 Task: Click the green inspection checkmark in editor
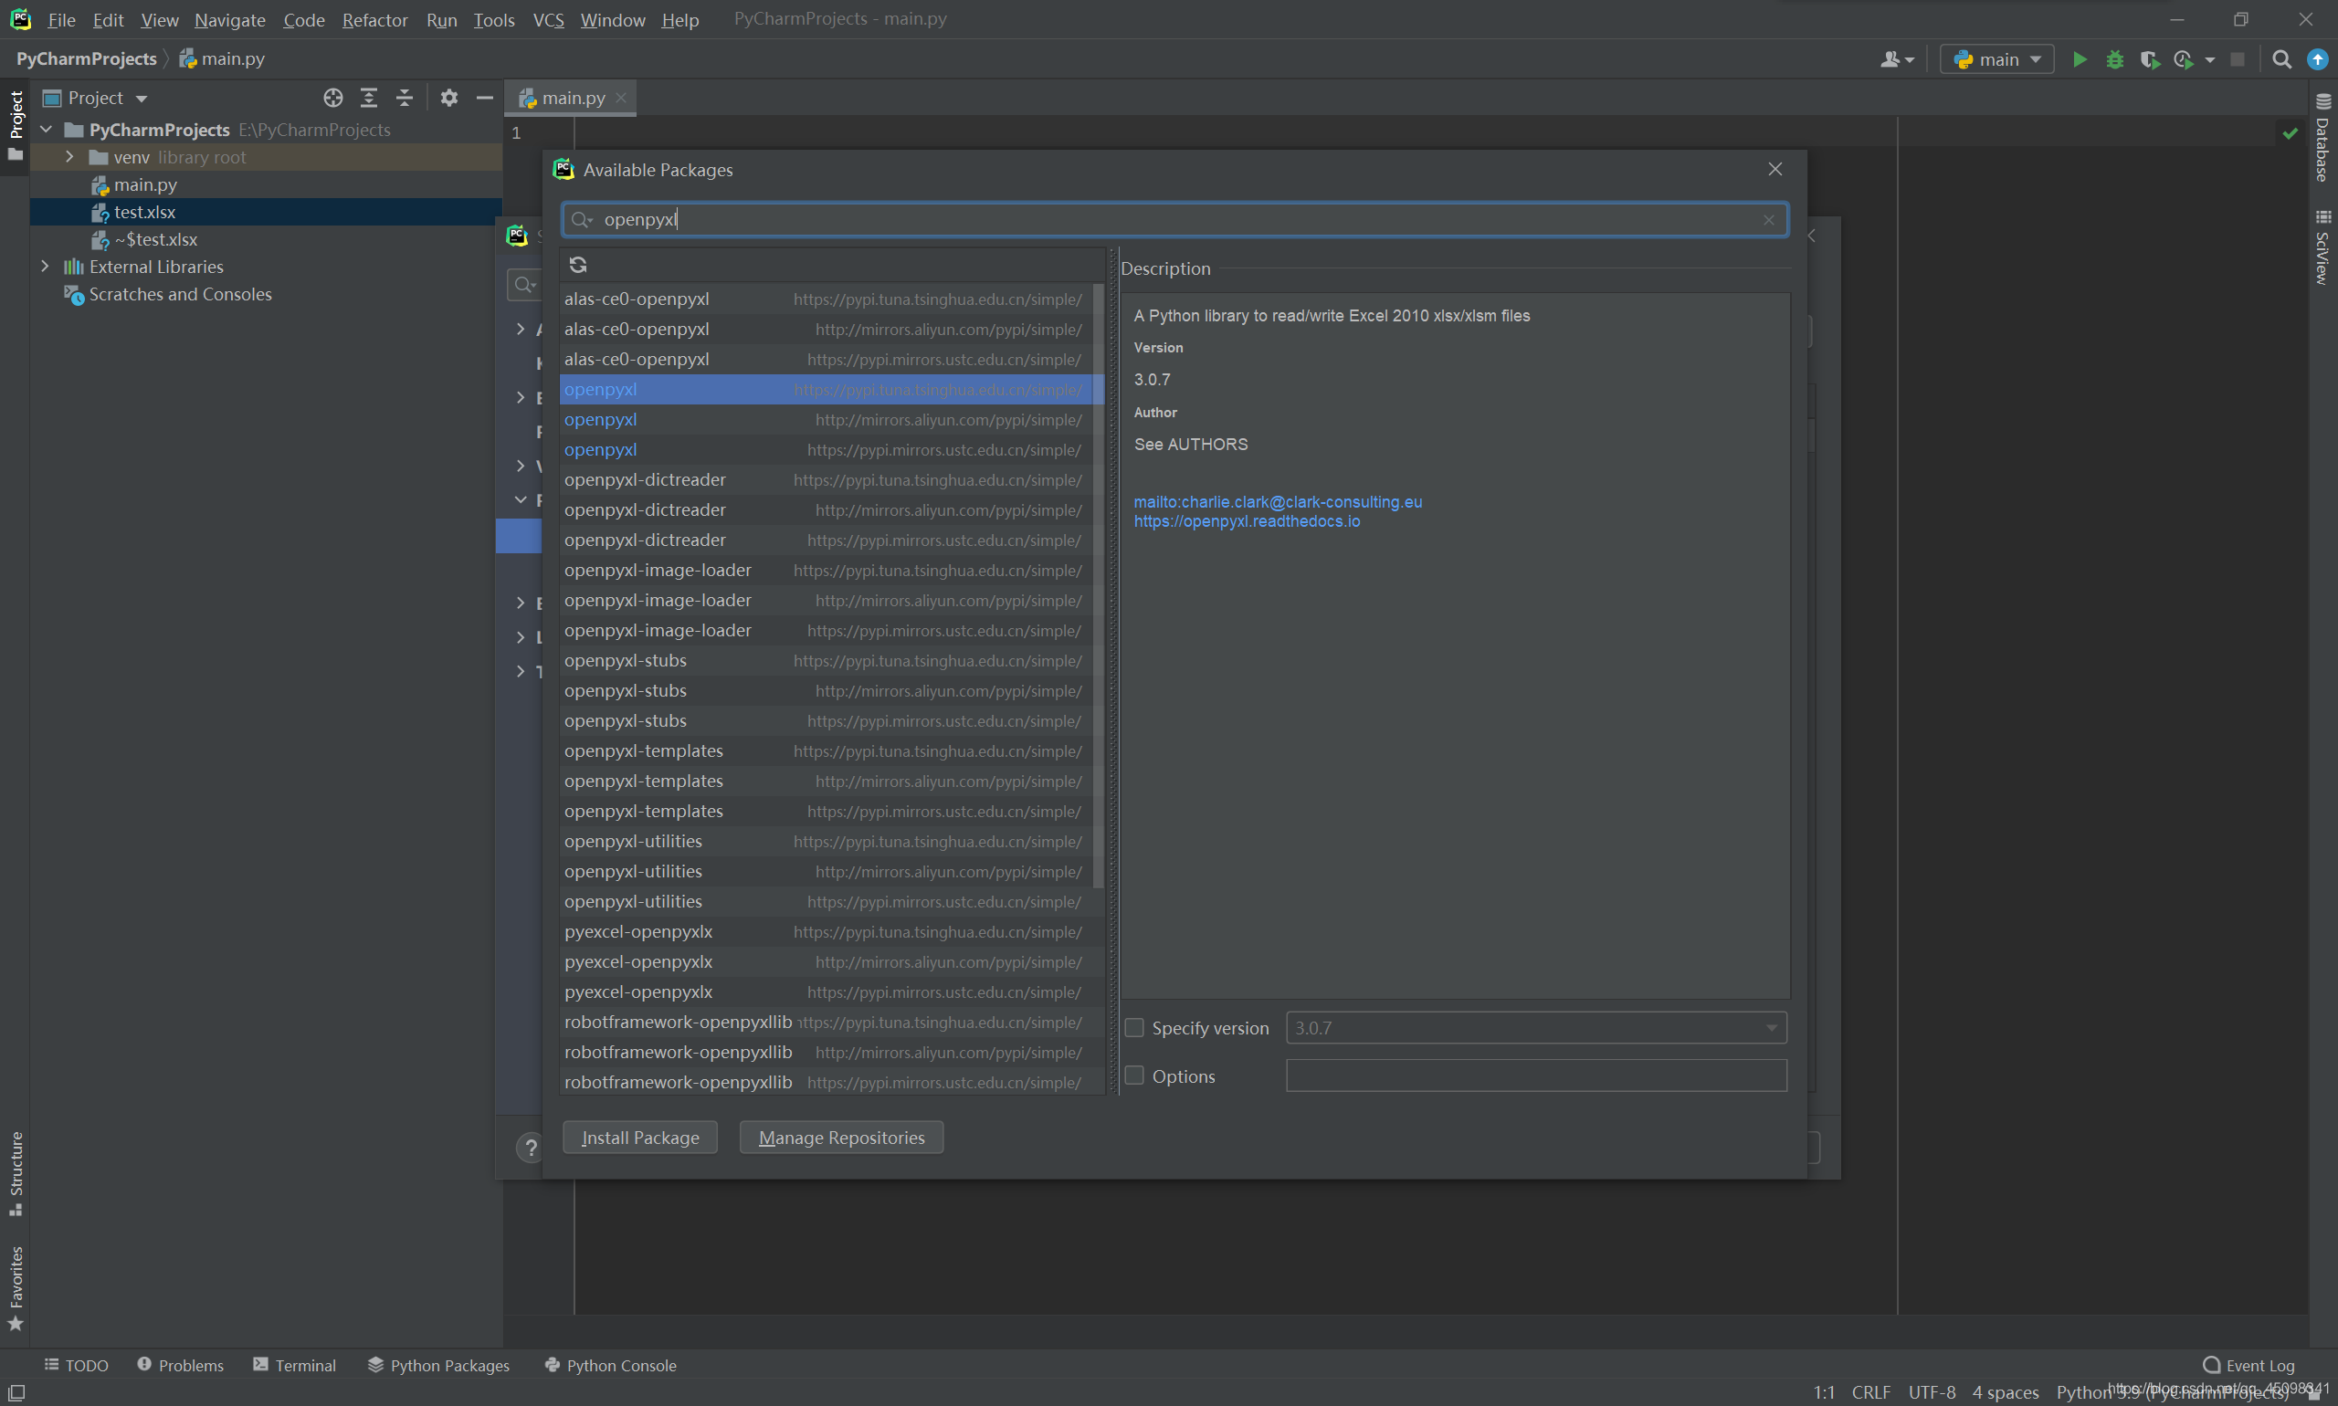point(2290,133)
